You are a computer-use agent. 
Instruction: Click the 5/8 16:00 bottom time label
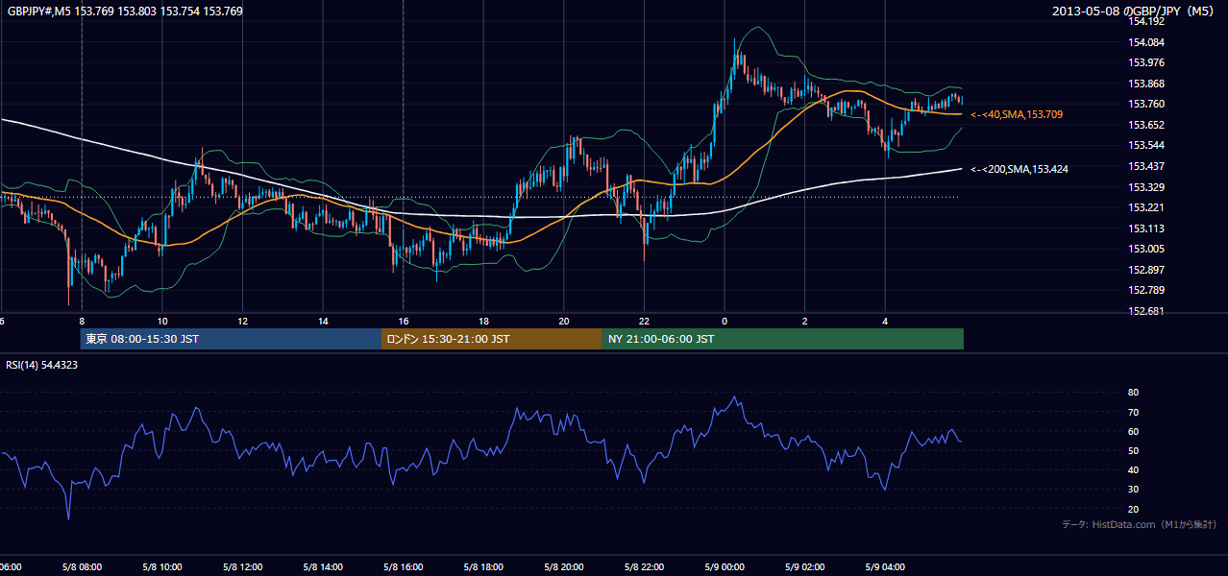pyautogui.click(x=403, y=567)
